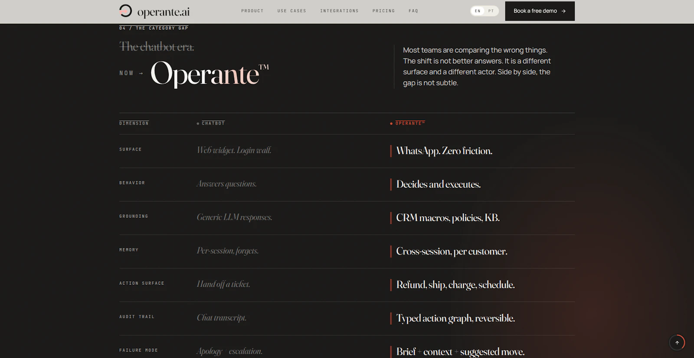This screenshot has width=694, height=358.
Task: Click 'Web widget. Login wall.' text
Action: click(234, 150)
